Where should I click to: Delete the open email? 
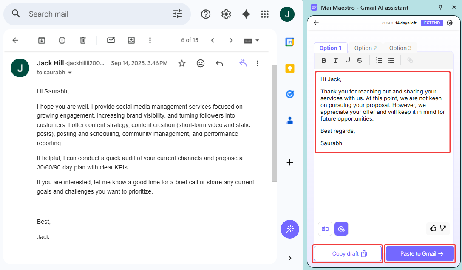tap(83, 40)
